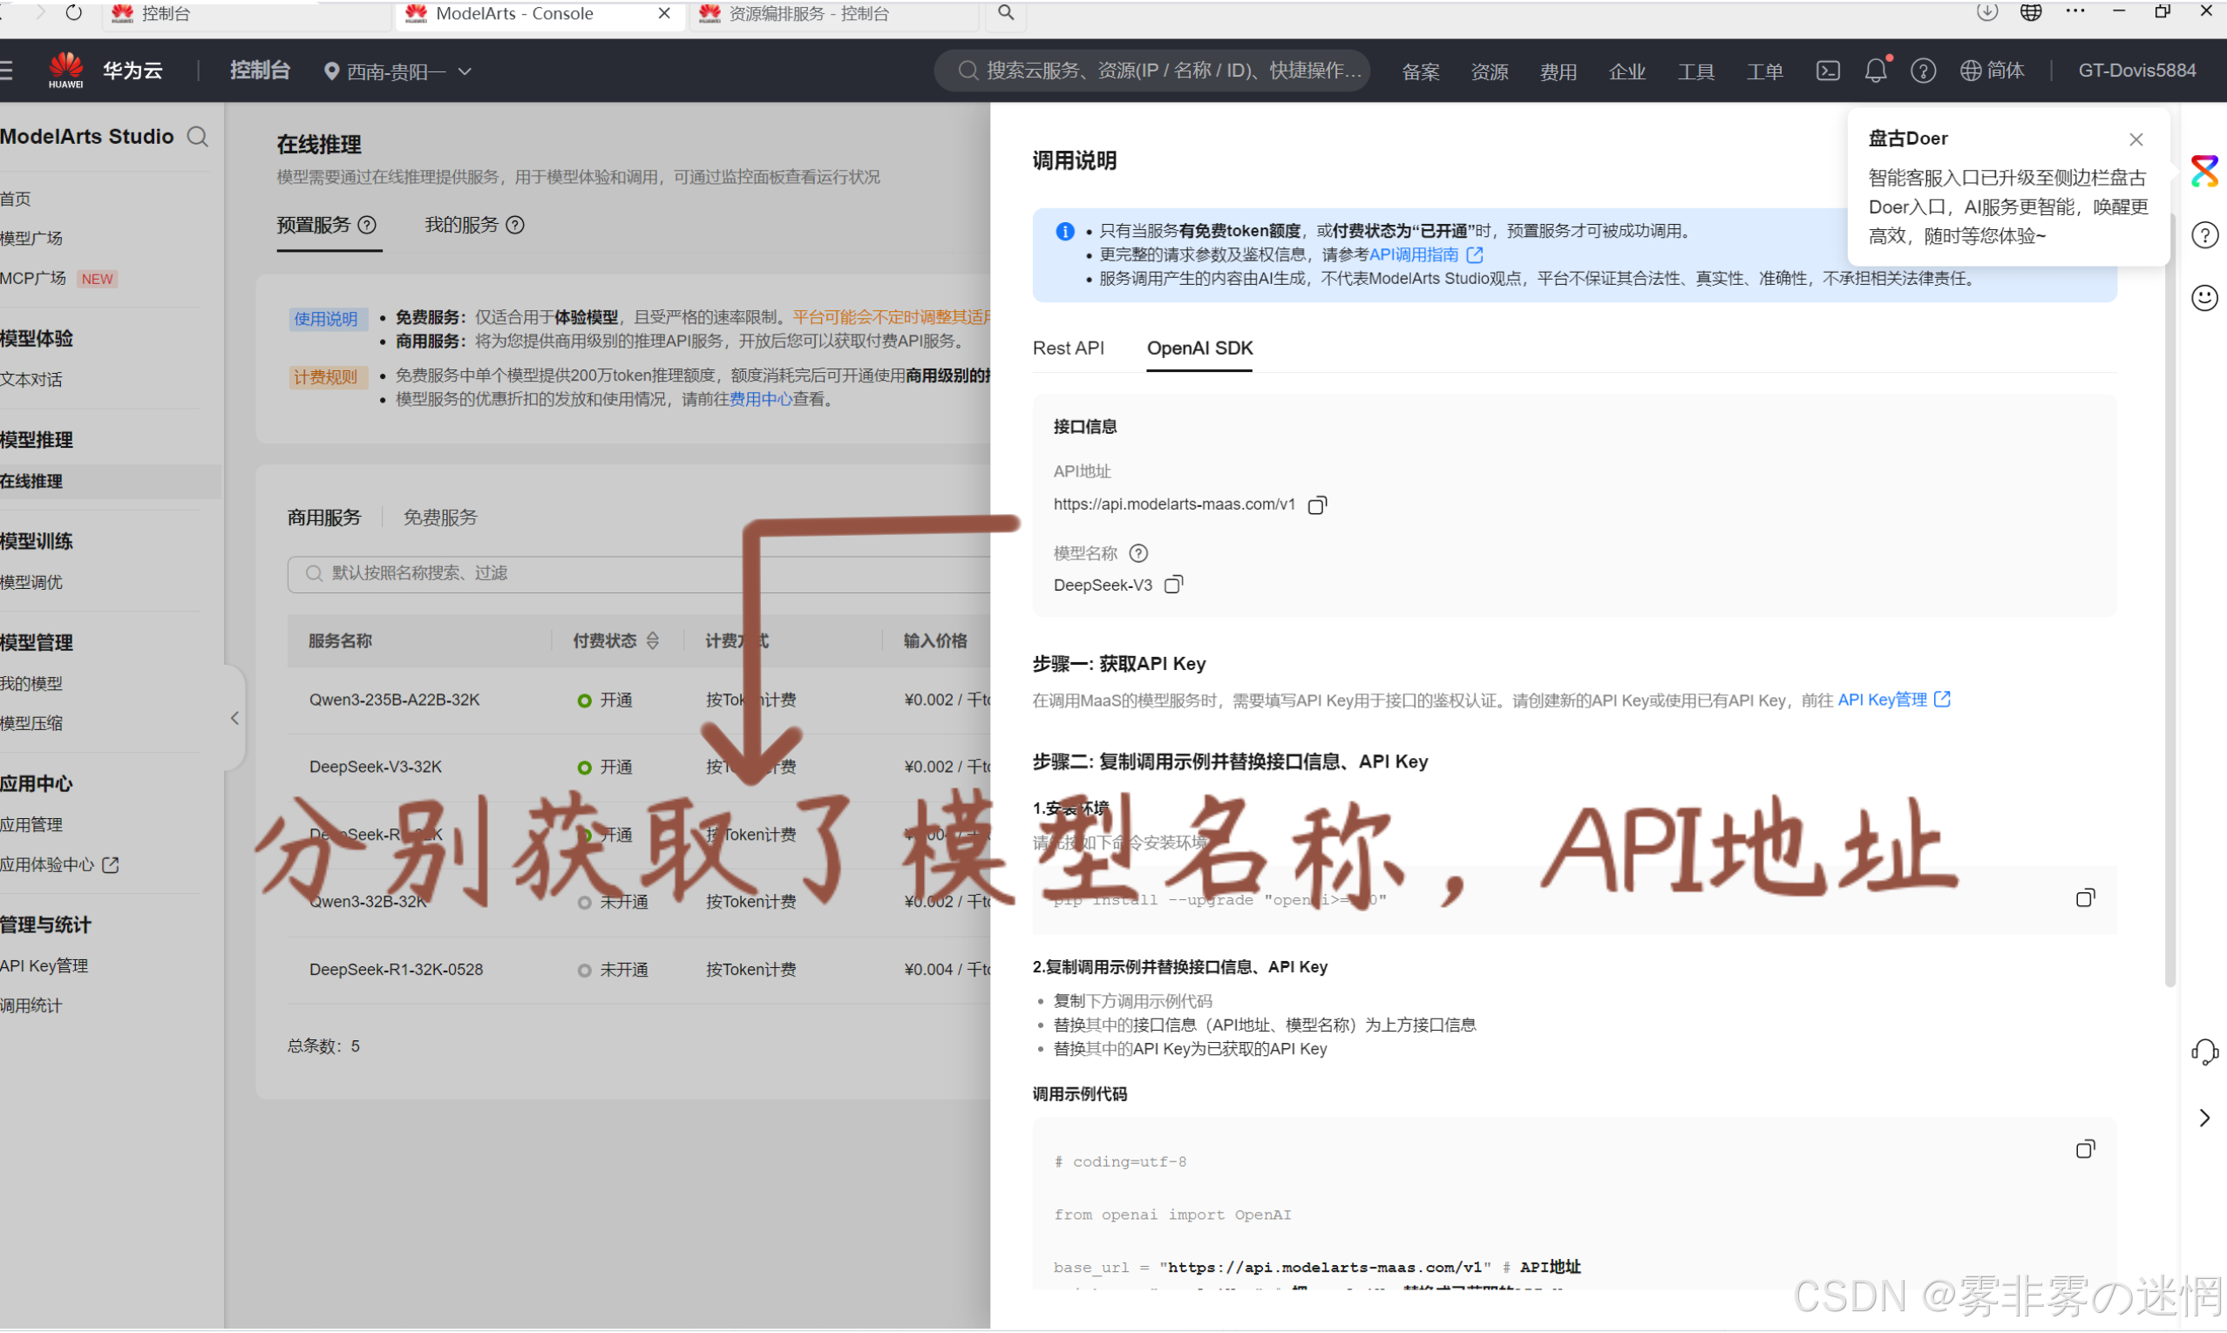This screenshot has height=1333, width=2227.
Task: Click the ModelArts Studio search icon
Action: tap(198, 137)
